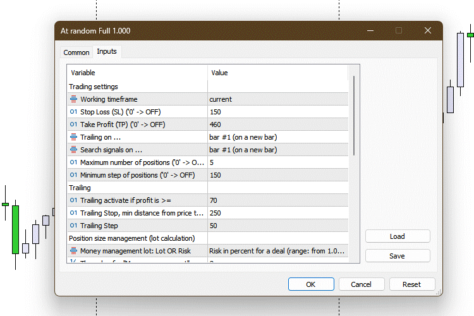Click the enum icon beside Working timeframe
Viewport: 474px width, 316px height.
coord(73,99)
